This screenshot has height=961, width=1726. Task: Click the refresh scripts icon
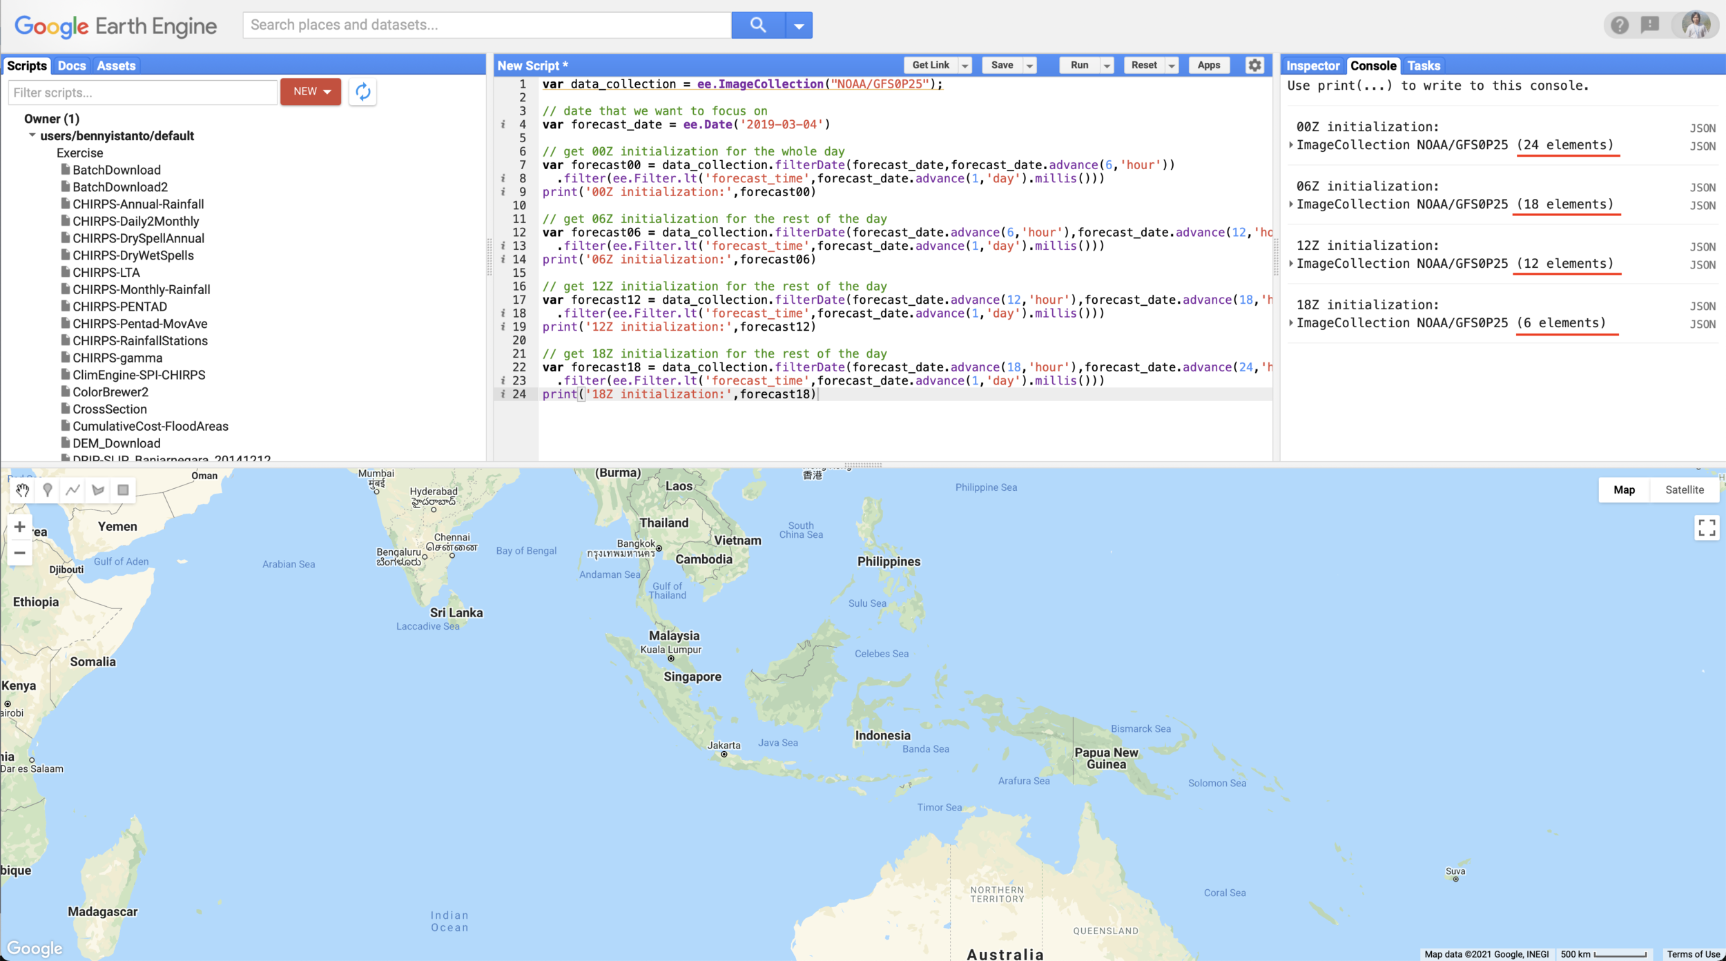(362, 92)
